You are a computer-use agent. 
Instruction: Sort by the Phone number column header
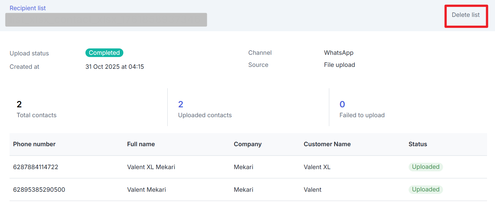(34, 144)
